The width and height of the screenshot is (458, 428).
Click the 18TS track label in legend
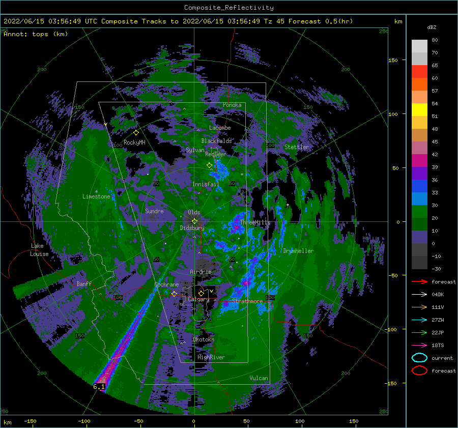point(438,345)
